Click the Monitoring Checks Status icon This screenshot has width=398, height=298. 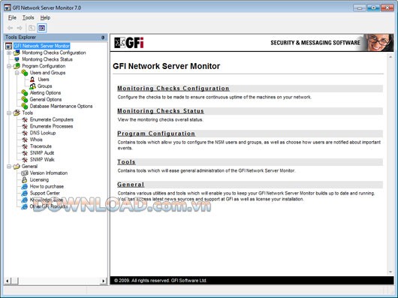pyautogui.click(x=17, y=59)
